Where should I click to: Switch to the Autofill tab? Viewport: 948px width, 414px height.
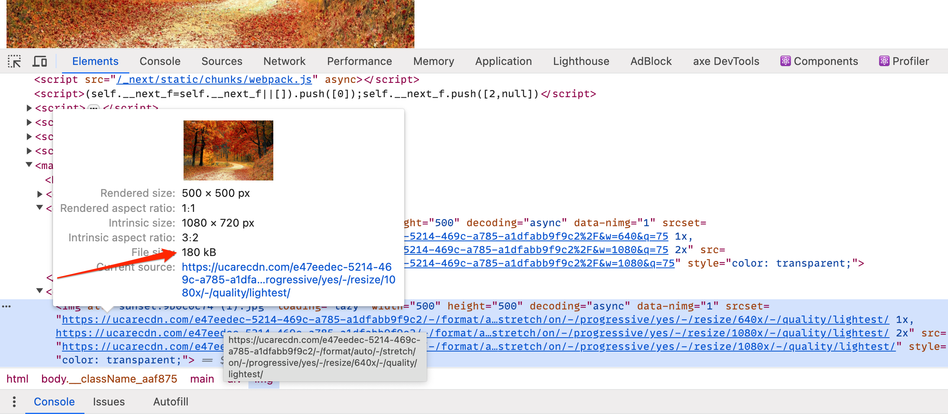point(171,402)
